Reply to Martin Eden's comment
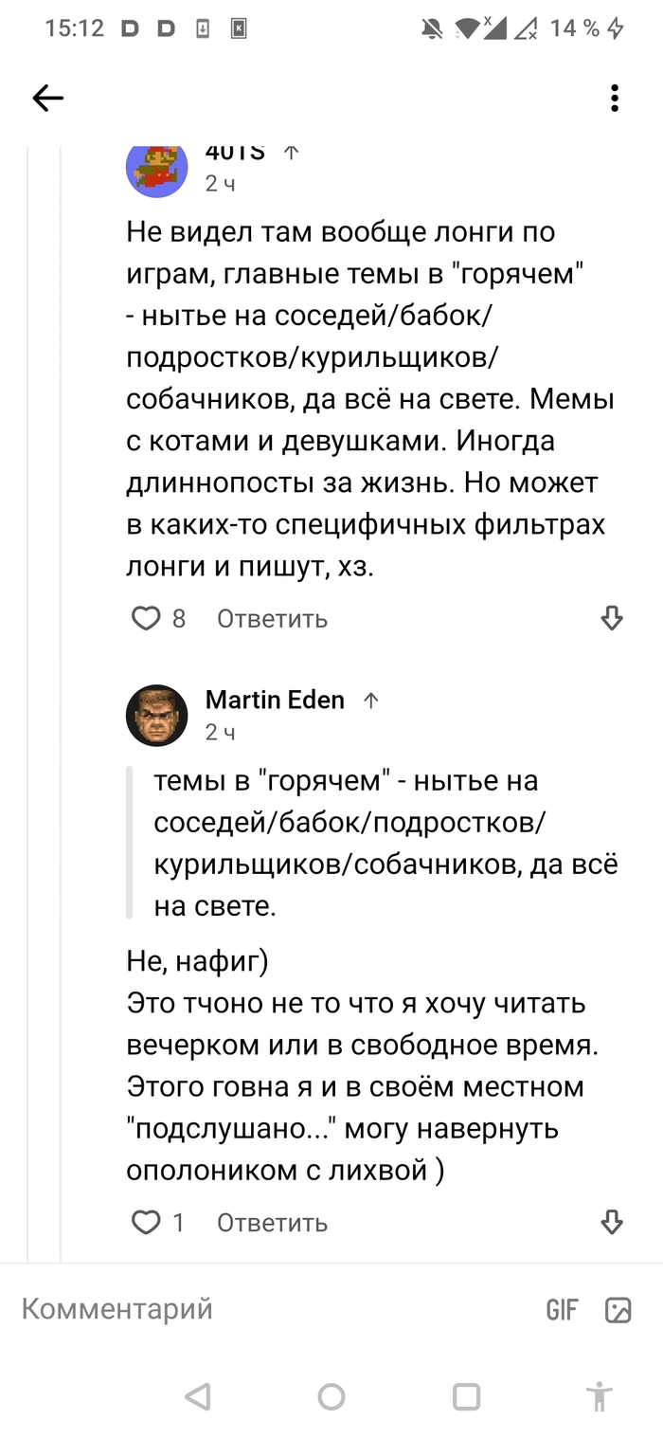 pos(272,1223)
